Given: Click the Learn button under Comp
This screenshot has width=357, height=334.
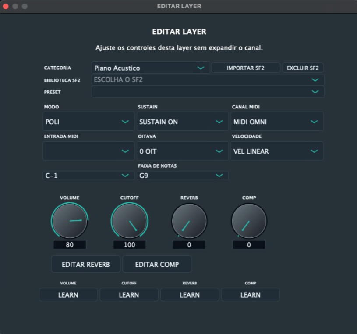Looking at the screenshot, I should point(251,295).
